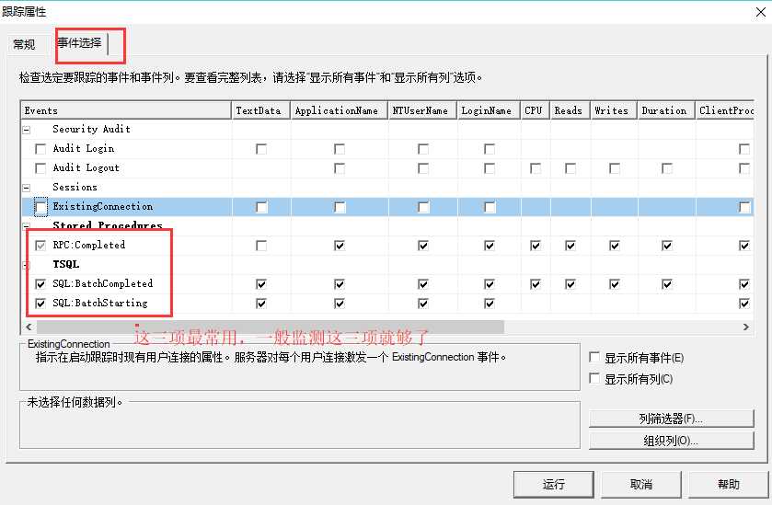Select the 事件选择 tab
This screenshot has height=505, width=772.
(79, 43)
